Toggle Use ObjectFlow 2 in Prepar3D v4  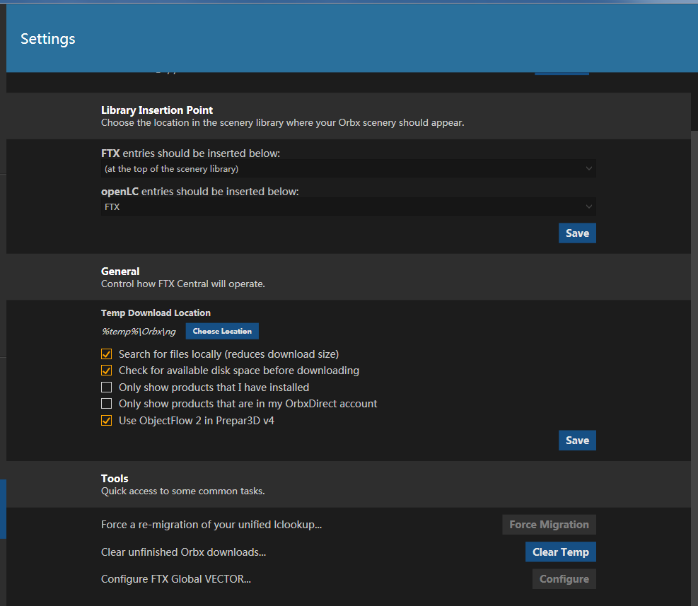[106, 420]
